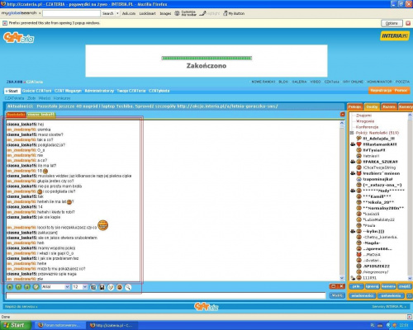Open the font size dropdown showing 12

[x=79, y=287]
